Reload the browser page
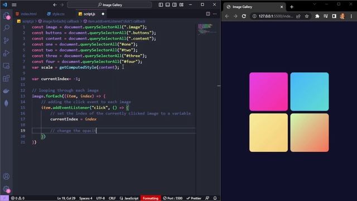Viewport: 357px width, 201px height. pyautogui.click(x=244, y=16)
